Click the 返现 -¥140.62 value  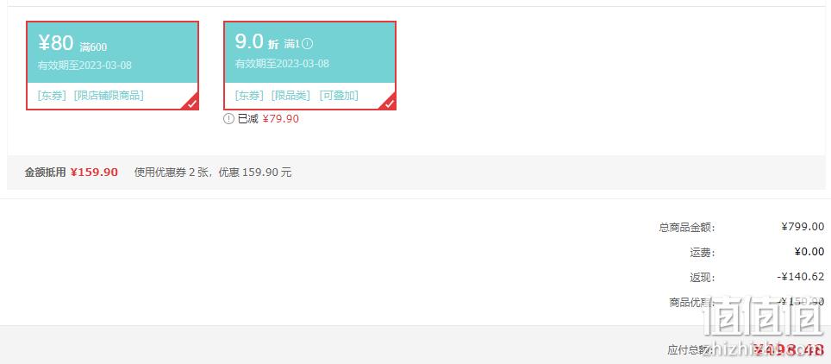tap(801, 276)
